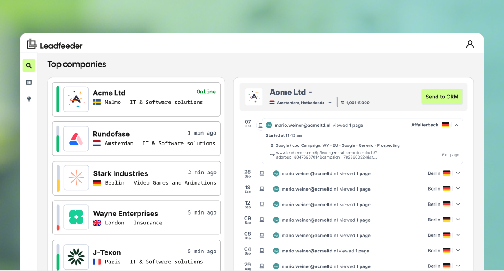This screenshot has width=504, height=271.
Task: Click Acme Ltd logo in detail header
Action: [254, 97]
